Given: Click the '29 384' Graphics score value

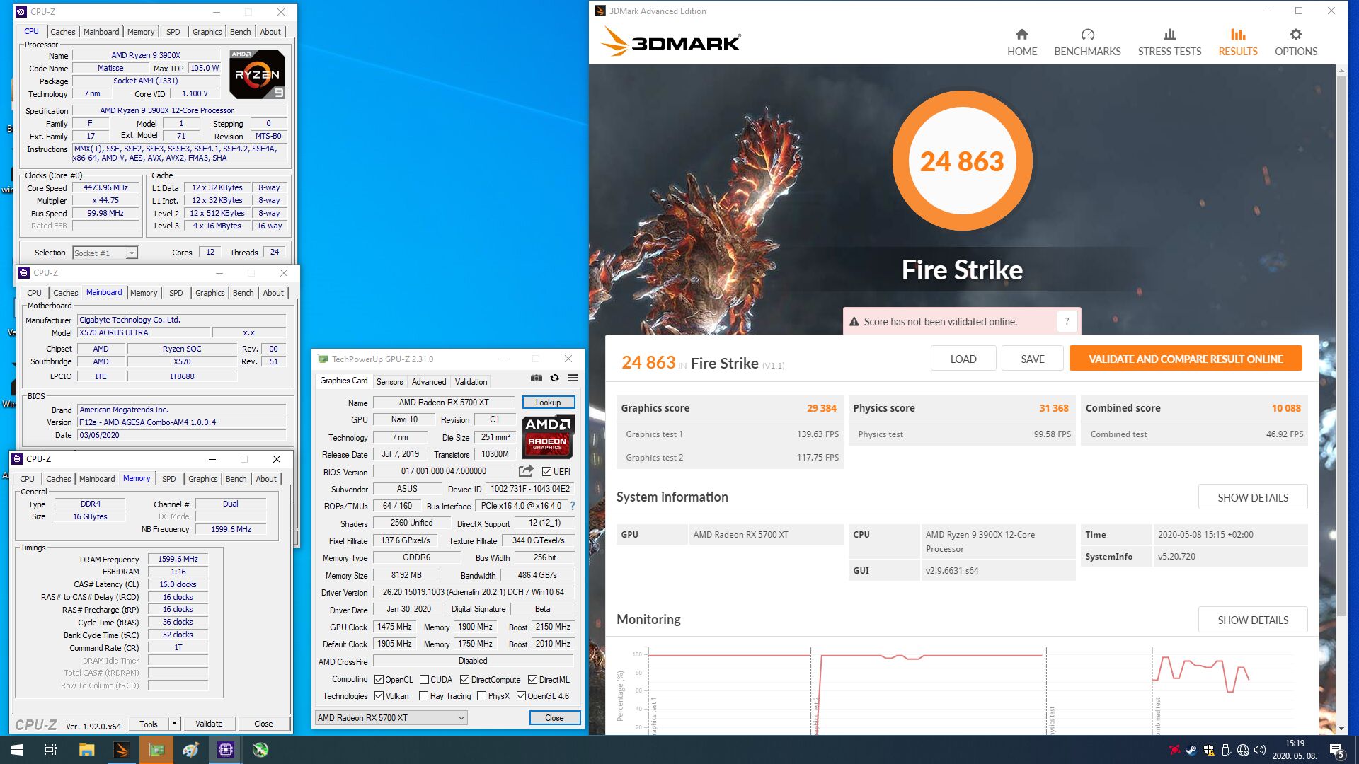Looking at the screenshot, I should (821, 408).
